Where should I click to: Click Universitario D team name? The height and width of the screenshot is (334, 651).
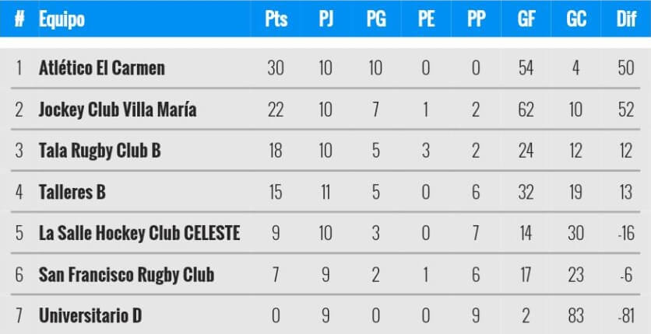(x=90, y=316)
